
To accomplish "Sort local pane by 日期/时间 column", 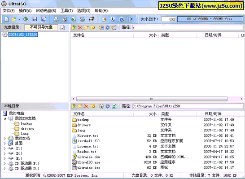I will click(x=220, y=114).
